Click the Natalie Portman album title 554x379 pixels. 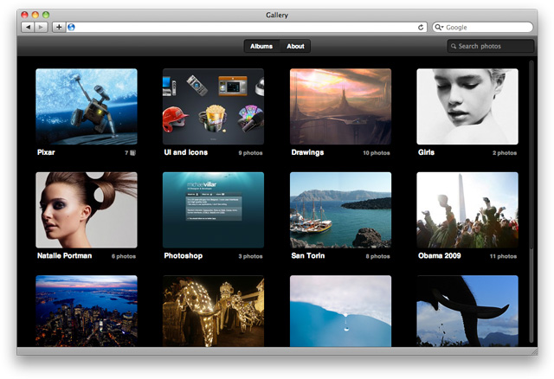click(x=64, y=256)
